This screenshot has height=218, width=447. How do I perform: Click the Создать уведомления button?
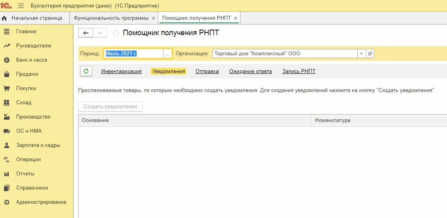(x=110, y=107)
